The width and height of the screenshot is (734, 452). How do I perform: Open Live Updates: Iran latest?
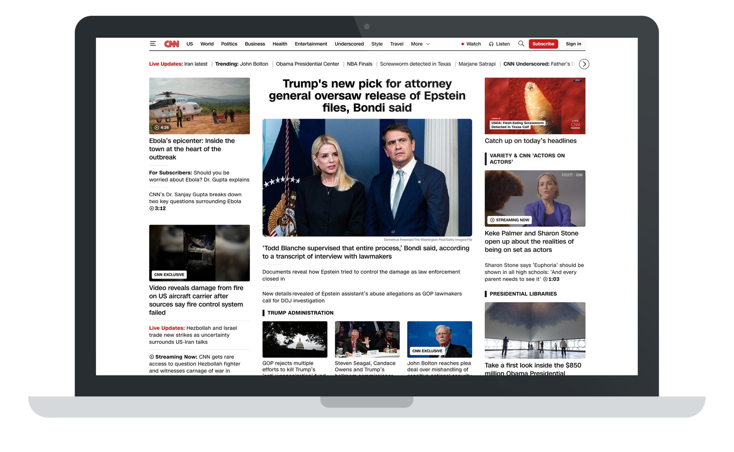[x=178, y=64]
